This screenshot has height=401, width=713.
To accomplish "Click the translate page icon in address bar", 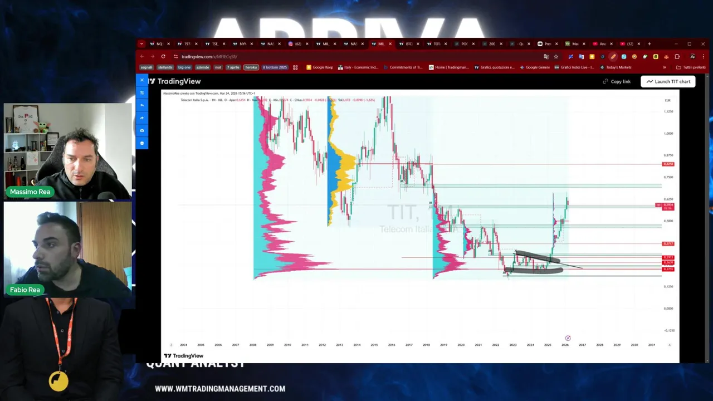I will 546,56.
